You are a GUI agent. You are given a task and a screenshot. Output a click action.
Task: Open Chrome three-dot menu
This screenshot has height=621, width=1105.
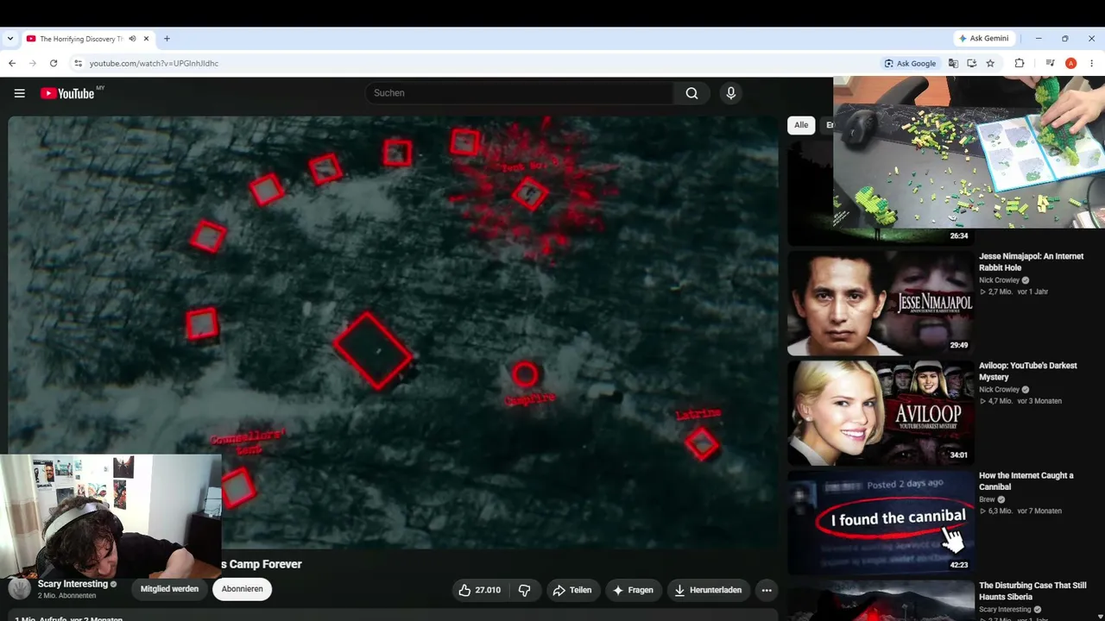point(1092,63)
